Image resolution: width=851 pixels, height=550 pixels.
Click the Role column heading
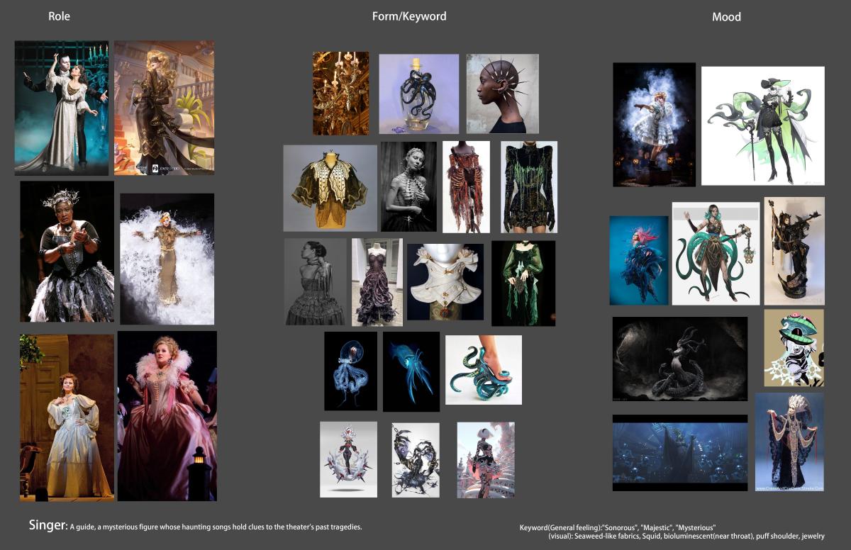point(59,16)
